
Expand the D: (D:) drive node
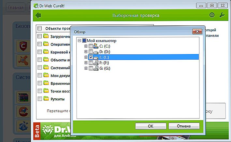coord(86,51)
